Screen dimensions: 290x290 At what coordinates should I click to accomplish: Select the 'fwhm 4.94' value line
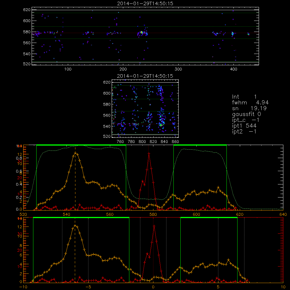click(x=250, y=102)
